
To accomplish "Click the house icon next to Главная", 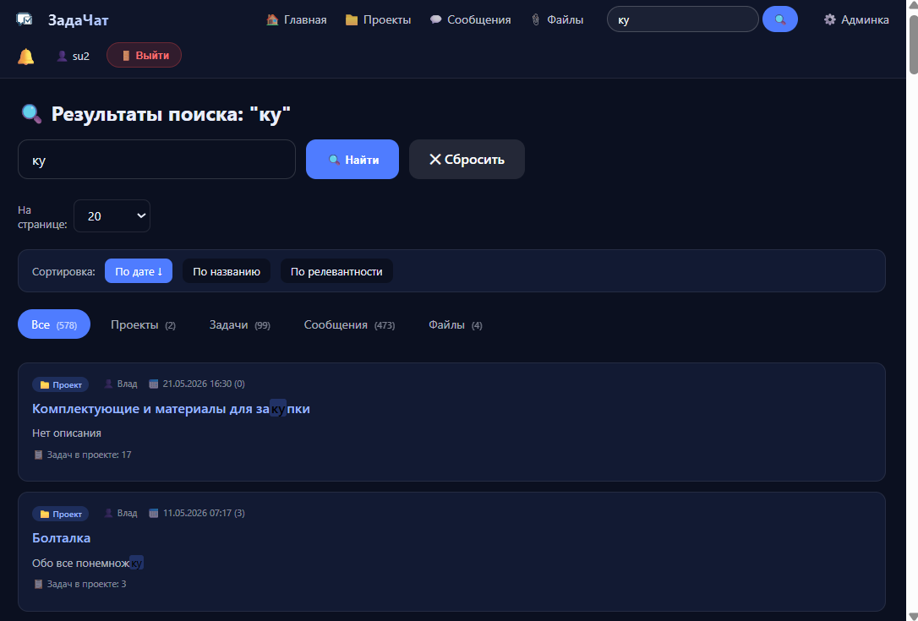I will [272, 20].
